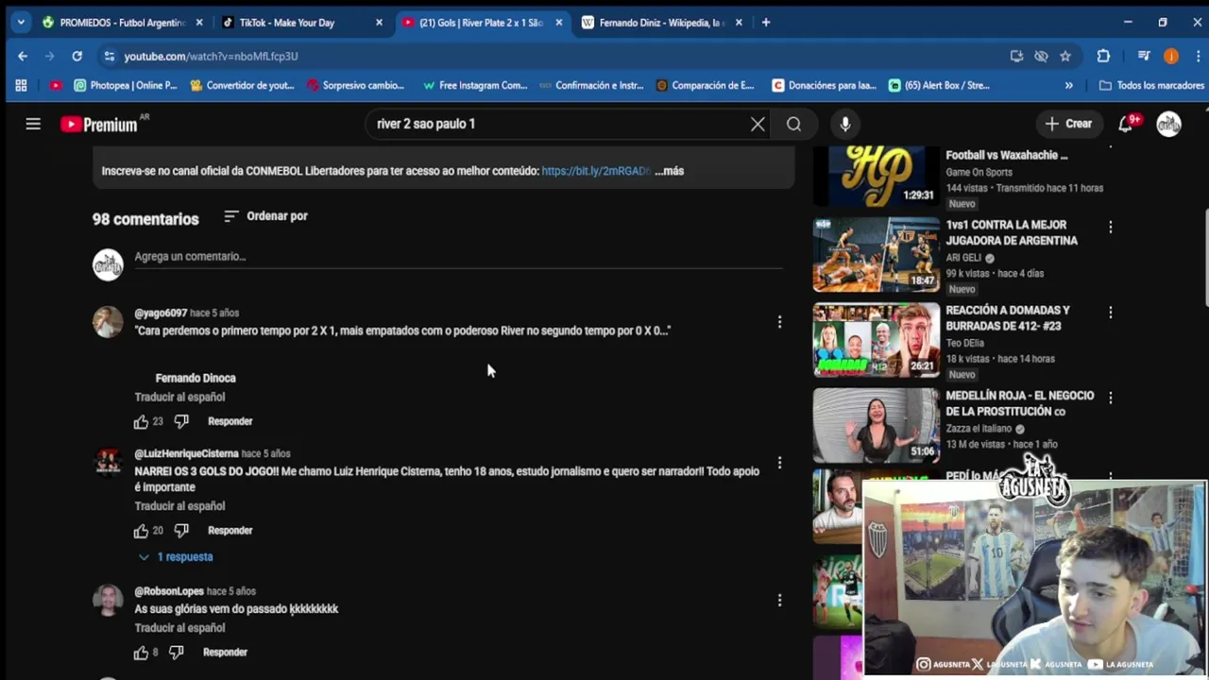Screen dimensions: 1209x680
Task: Open the browser profile avatar
Action: click(1171, 56)
